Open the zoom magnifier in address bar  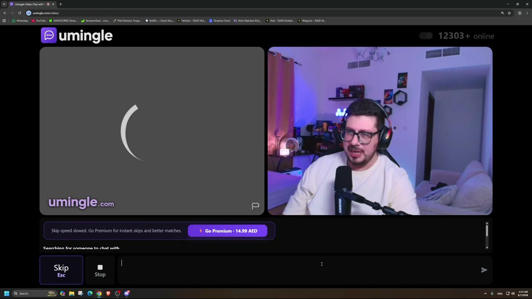(502, 13)
